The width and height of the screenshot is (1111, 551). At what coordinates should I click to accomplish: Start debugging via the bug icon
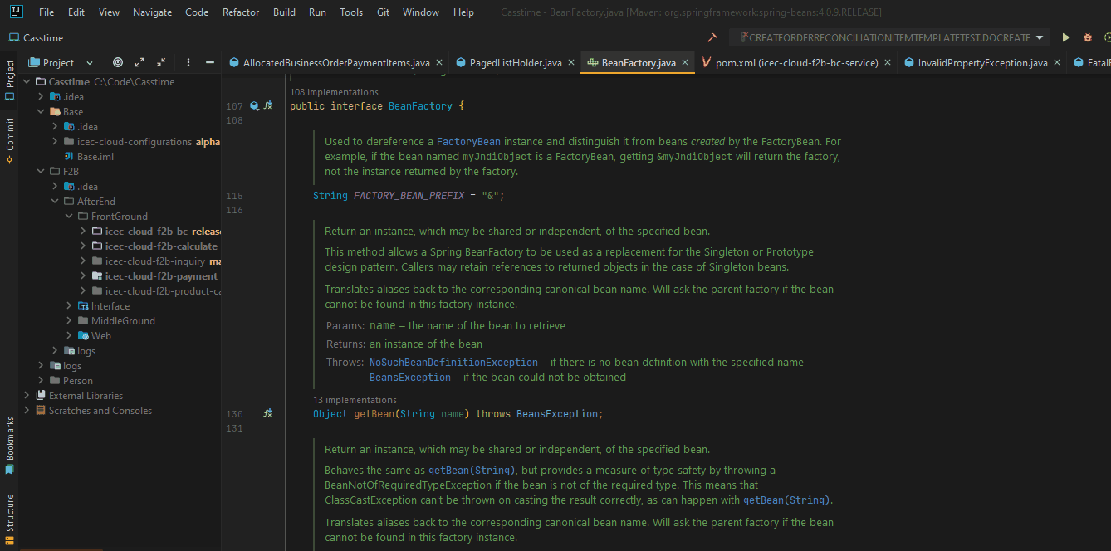[1086, 37]
